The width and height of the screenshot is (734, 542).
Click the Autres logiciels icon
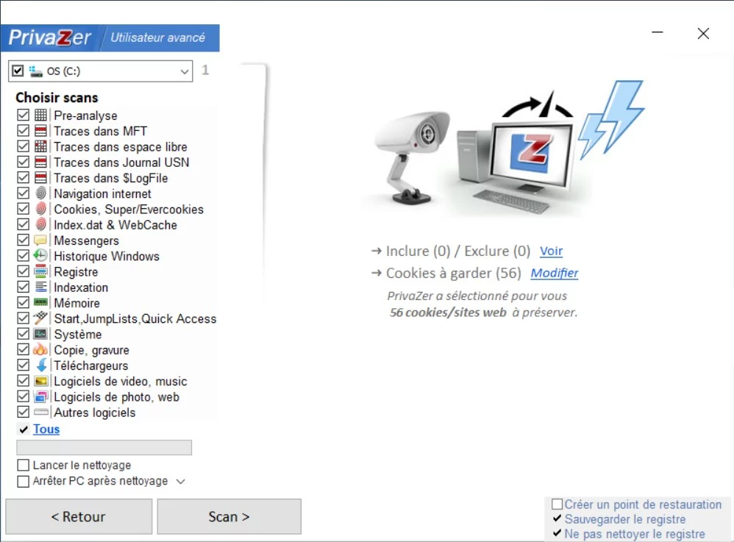click(x=40, y=412)
